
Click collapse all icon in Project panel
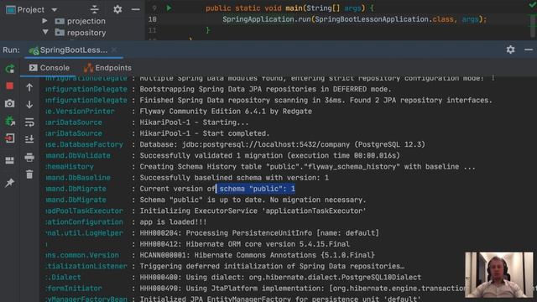(x=94, y=9)
